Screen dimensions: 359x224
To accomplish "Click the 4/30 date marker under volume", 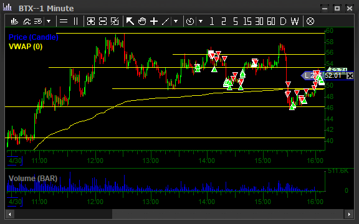I will (15, 202).
